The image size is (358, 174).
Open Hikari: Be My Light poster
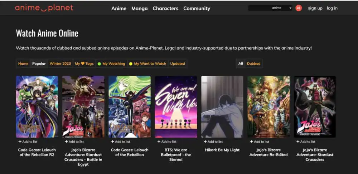tap(222, 107)
